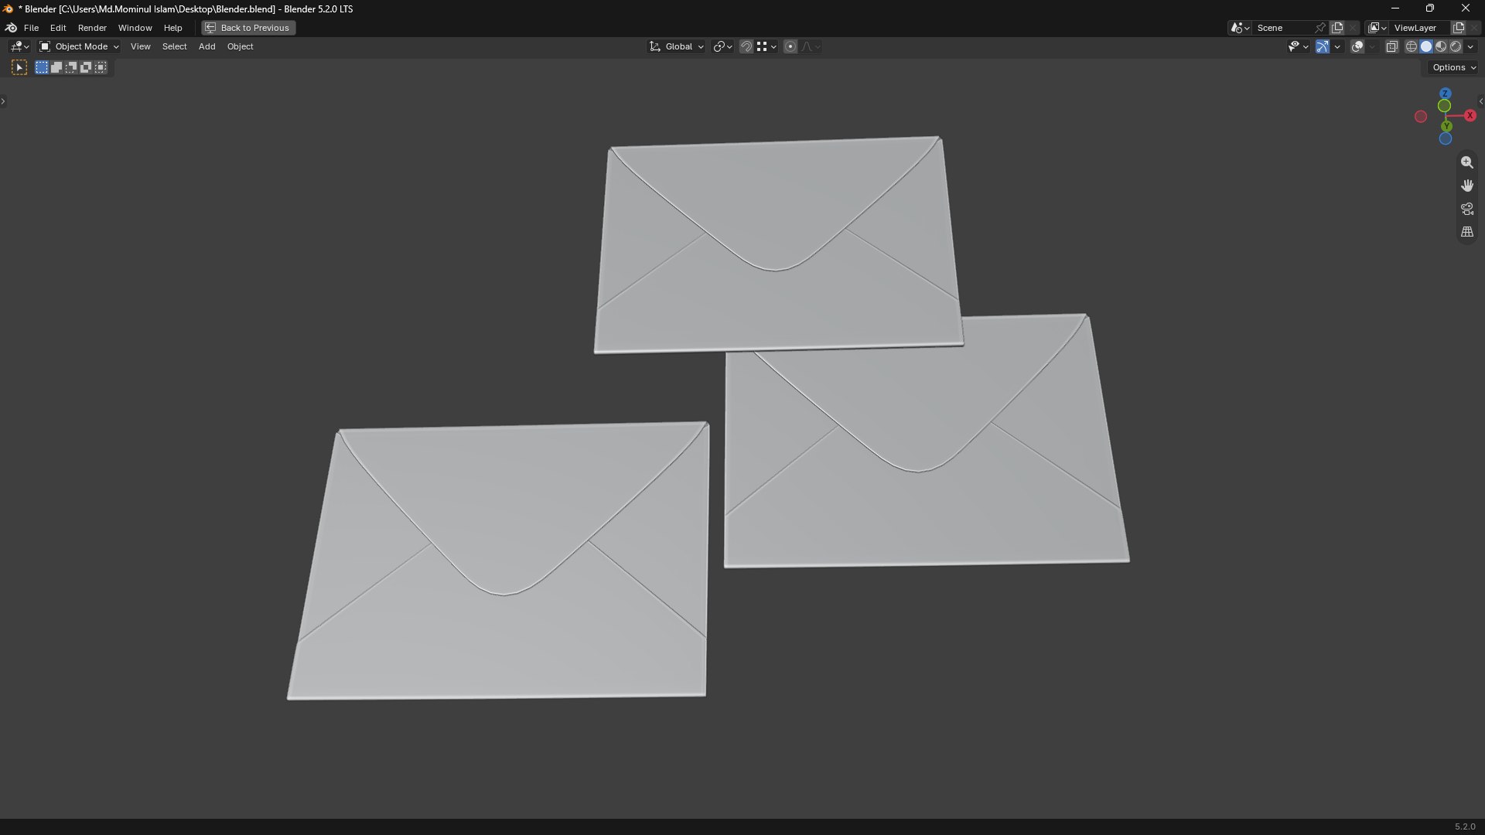Set selection mode to Set a new selection

42,68
